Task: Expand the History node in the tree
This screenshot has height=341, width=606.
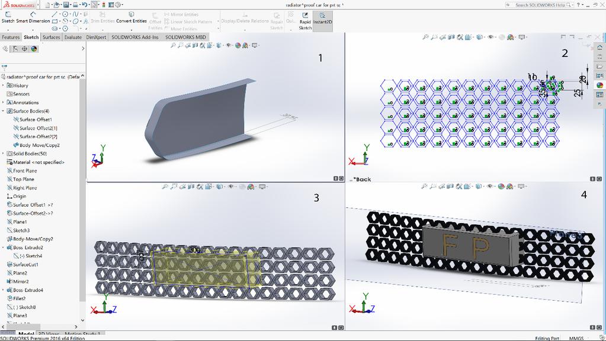Action: click(3, 85)
